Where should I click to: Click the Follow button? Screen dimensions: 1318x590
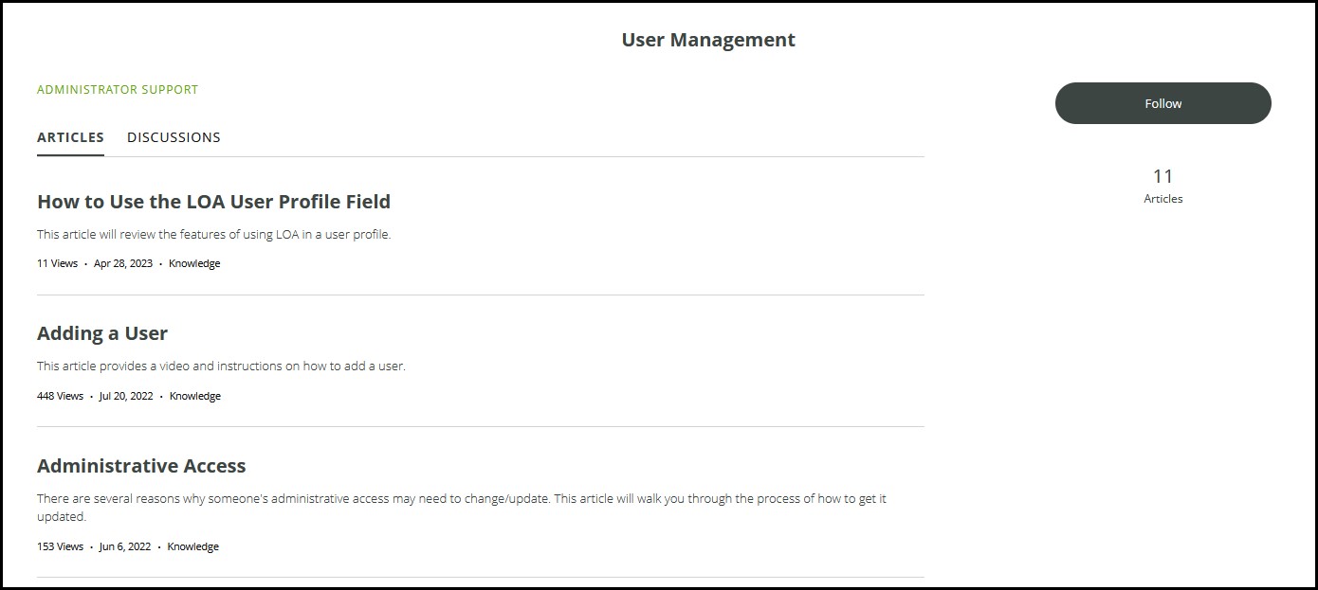(1162, 103)
